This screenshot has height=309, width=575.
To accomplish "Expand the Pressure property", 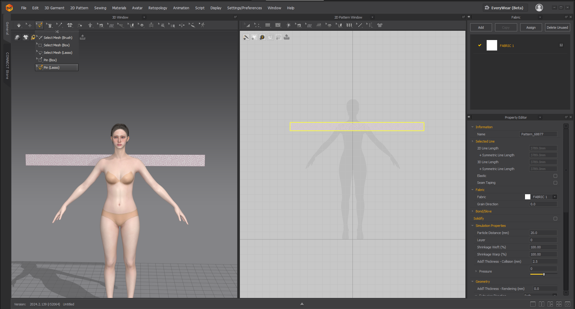I will [x=476, y=271].
